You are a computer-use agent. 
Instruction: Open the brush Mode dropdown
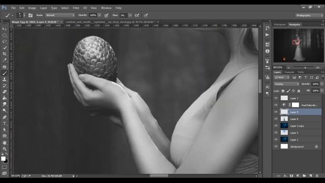60,15
